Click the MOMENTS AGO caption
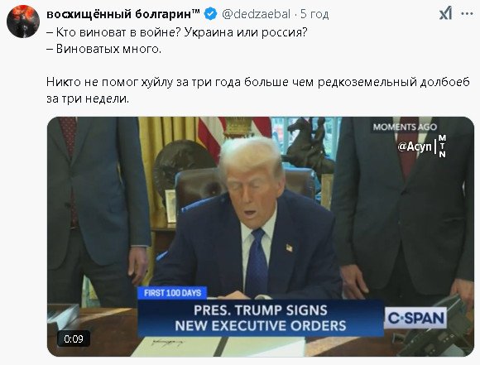480x365 pixels. coord(405,127)
